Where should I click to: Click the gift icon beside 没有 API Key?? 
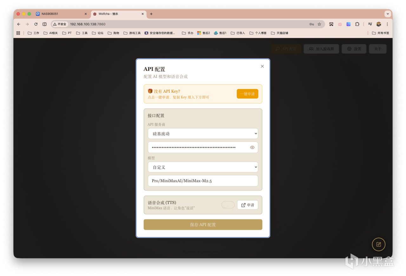[x=150, y=91]
